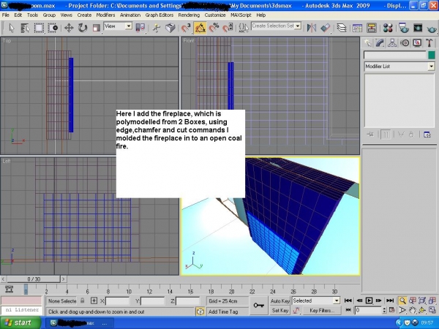Image resolution: width=439 pixels, height=329 pixels.
Task: Toggle Auto Key animation mode
Action: tap(280, 301)
